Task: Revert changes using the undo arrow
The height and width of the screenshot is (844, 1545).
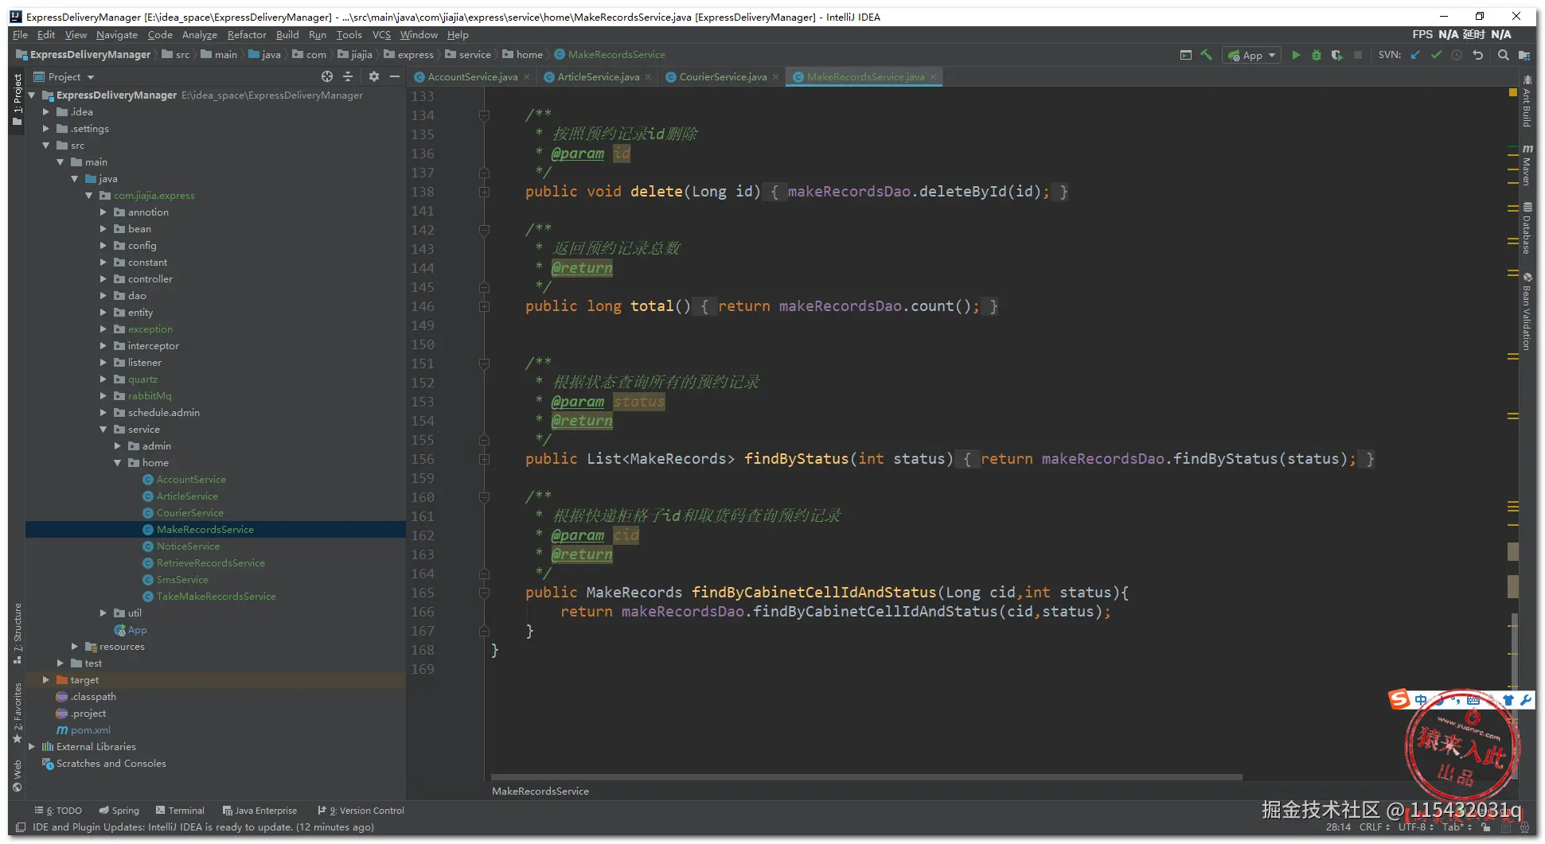Action: (x=1478, y=55)
